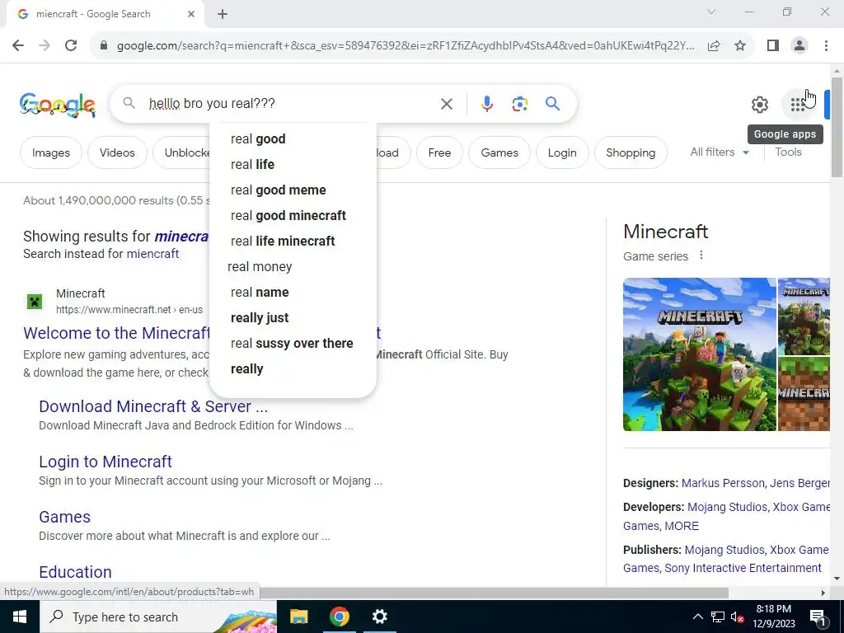Open the Windows Start menu
The image size is (844, 633).
pyautogui.click(x=20, y=617)
